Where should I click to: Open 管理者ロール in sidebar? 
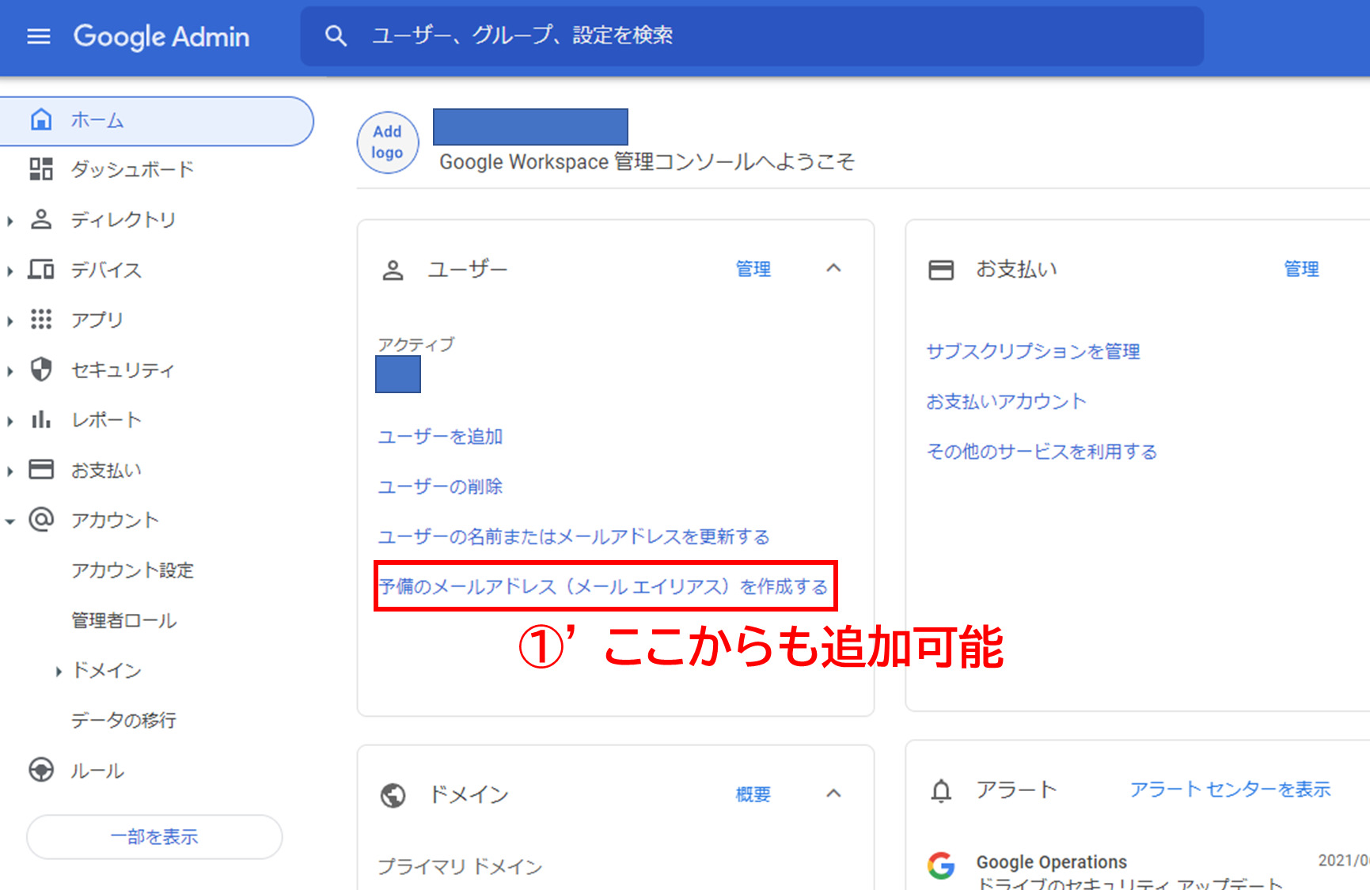(x=123, y=620)
